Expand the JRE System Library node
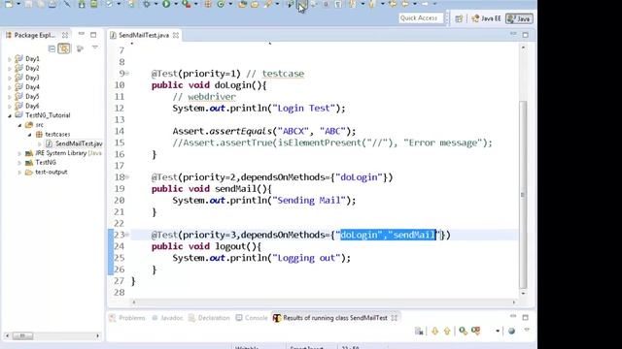 tap(19, 153)
